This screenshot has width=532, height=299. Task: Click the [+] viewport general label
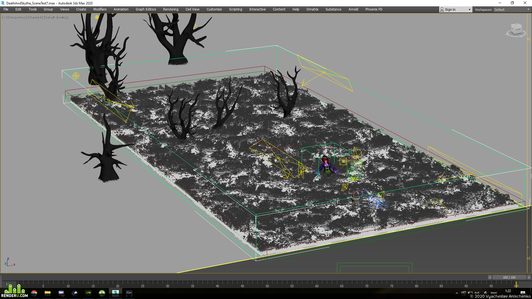[x=4, y=17]
